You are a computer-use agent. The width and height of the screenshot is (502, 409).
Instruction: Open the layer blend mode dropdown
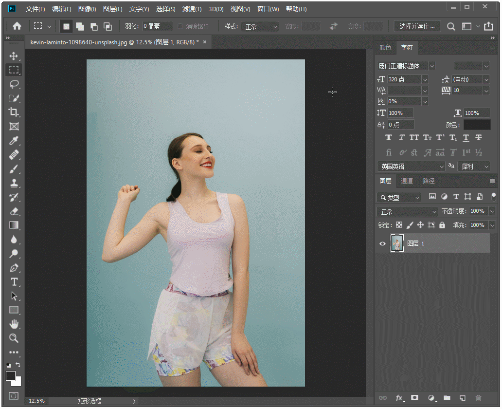[408, 212]
